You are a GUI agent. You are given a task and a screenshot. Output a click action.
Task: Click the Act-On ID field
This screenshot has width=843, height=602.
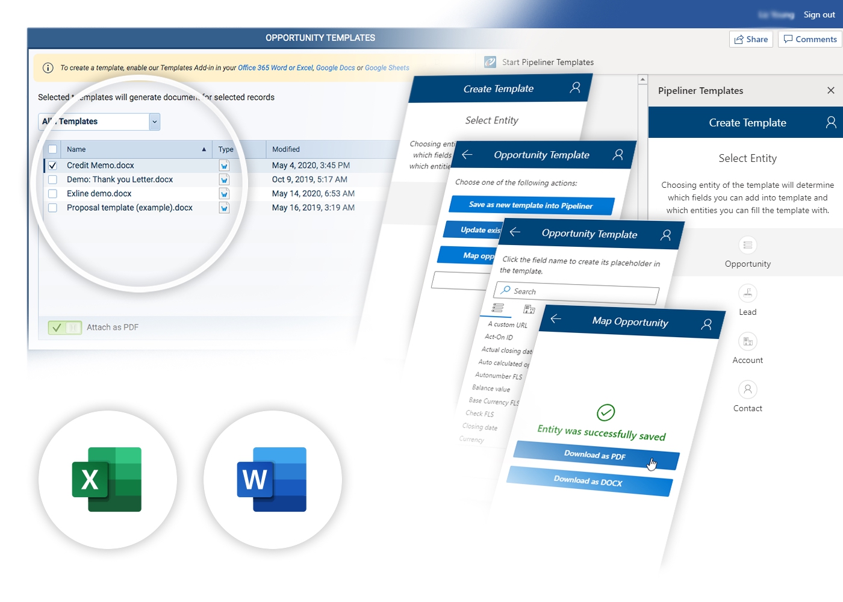499,337
